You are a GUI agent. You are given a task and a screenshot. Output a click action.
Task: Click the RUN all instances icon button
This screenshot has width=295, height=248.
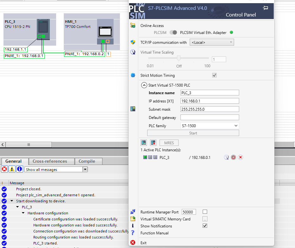click(x=144, y=143)
